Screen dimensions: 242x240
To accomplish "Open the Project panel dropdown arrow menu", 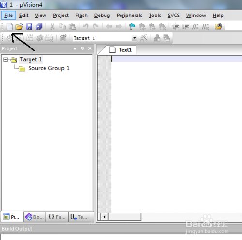I will point(75,48).
